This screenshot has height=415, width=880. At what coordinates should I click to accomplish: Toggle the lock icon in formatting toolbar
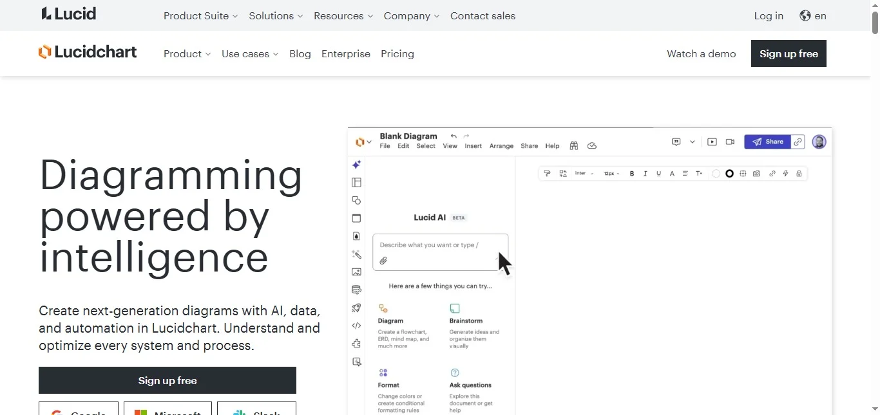799,174
